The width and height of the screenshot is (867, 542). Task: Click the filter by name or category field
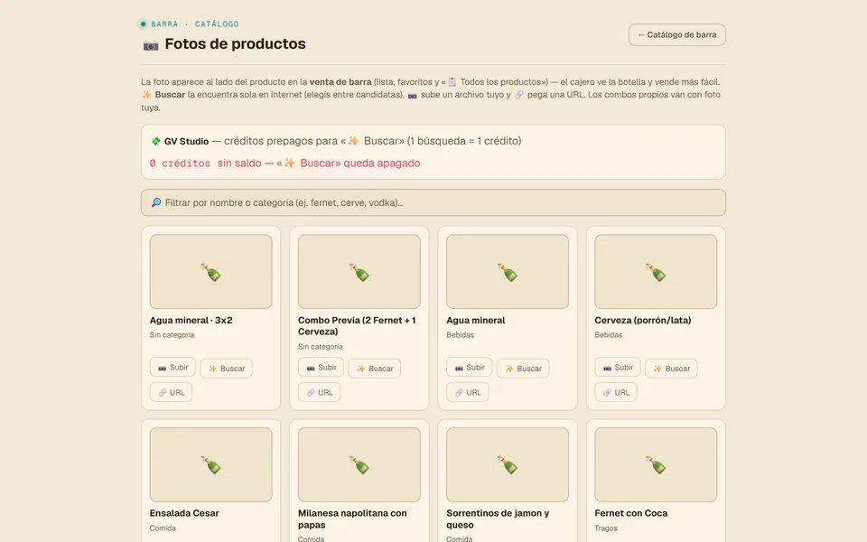point(433,202)
